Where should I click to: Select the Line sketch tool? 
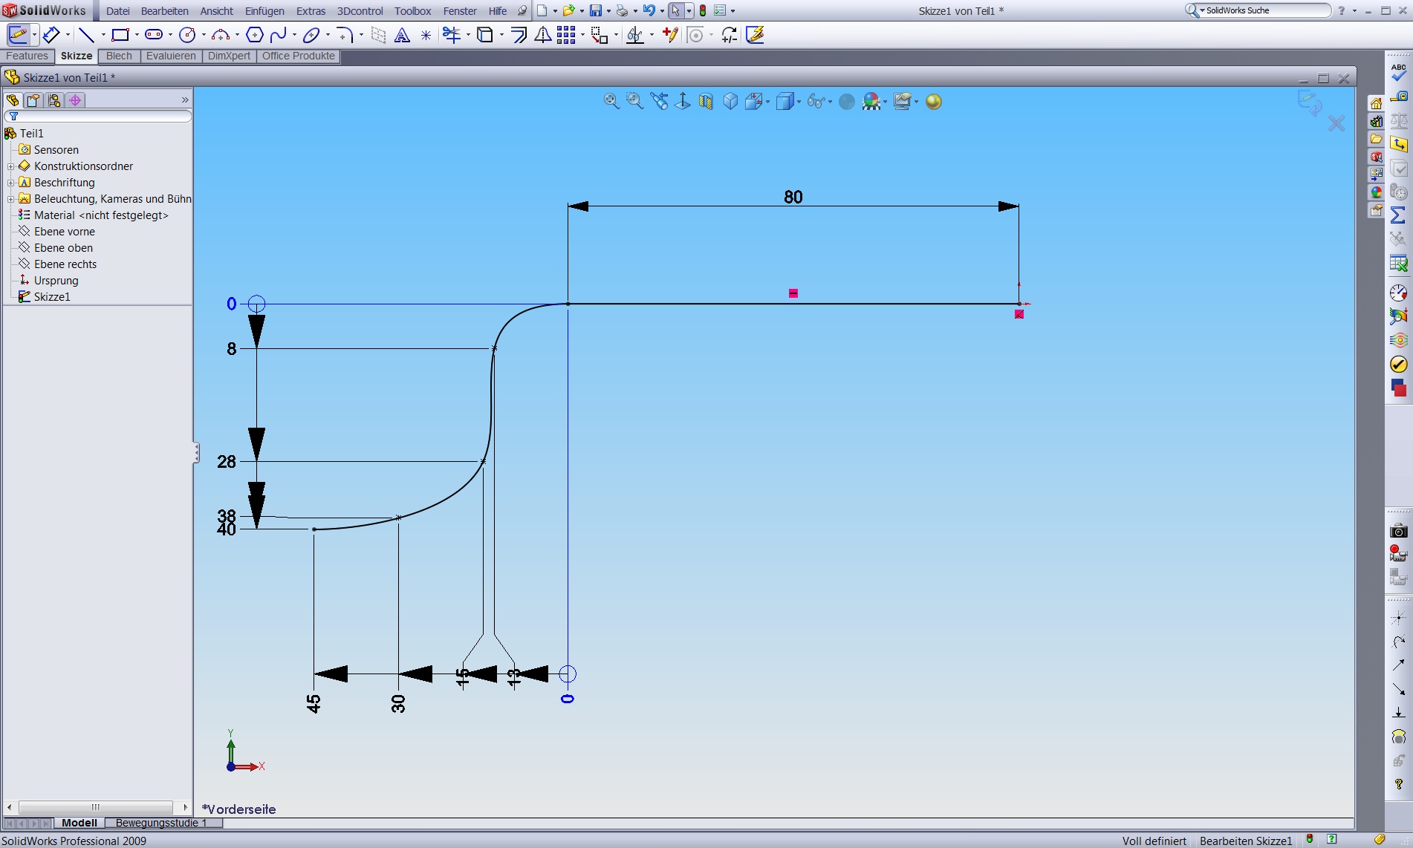tap(86, 35)
